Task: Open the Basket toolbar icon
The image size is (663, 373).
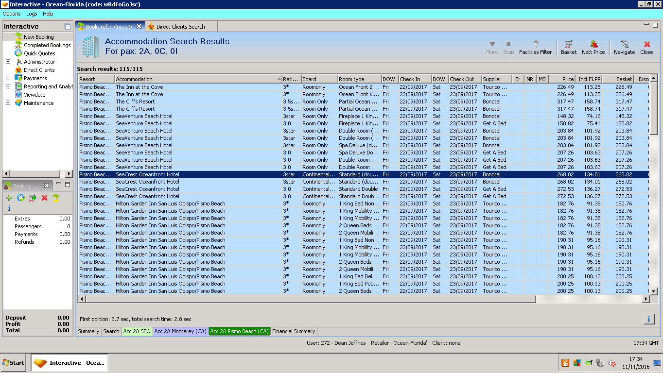Action: (x=568, y=47)
